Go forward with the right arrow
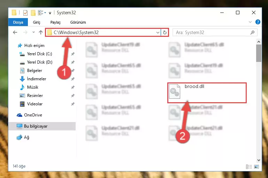268x178 pixels. [25, 32]
